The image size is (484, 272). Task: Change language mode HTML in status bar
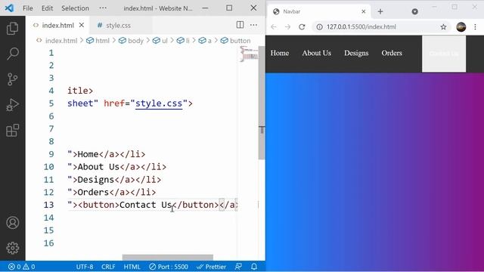coord(132,267)
